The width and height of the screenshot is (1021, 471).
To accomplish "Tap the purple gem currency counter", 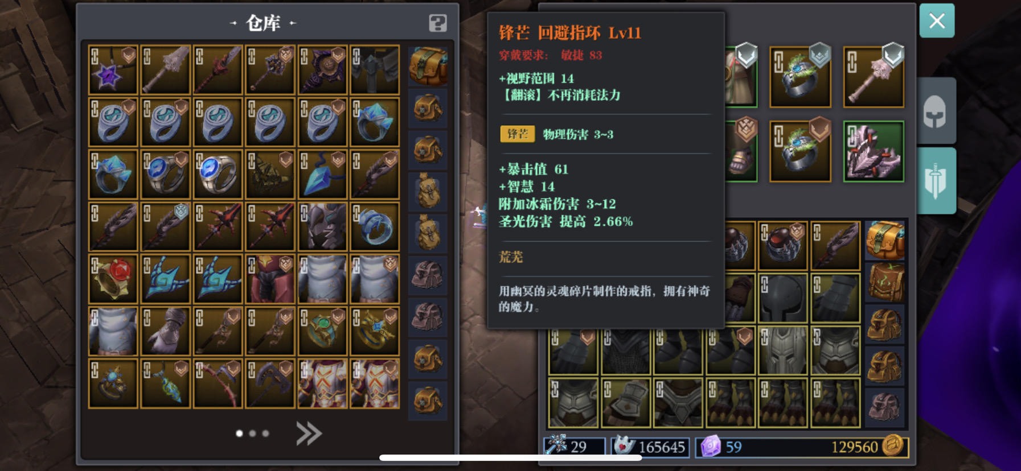I will click(x=721, y=447).
